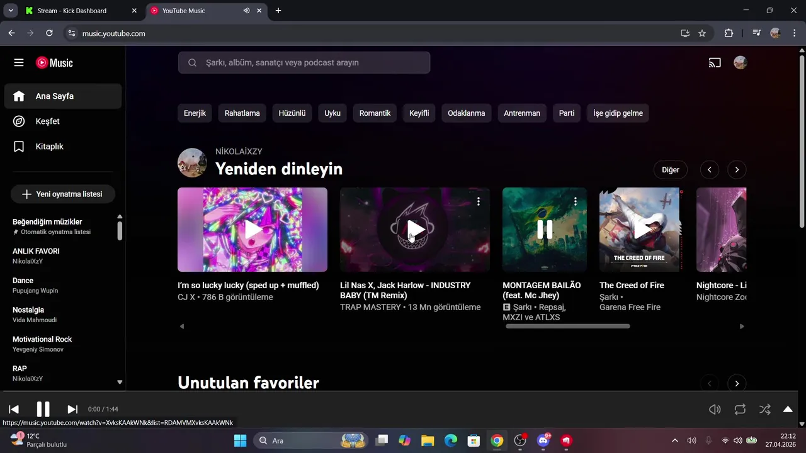Screen dimensions: 806x453
Task: Go to the Ana Sayfa home page
Action: click(x=63, y=96)
